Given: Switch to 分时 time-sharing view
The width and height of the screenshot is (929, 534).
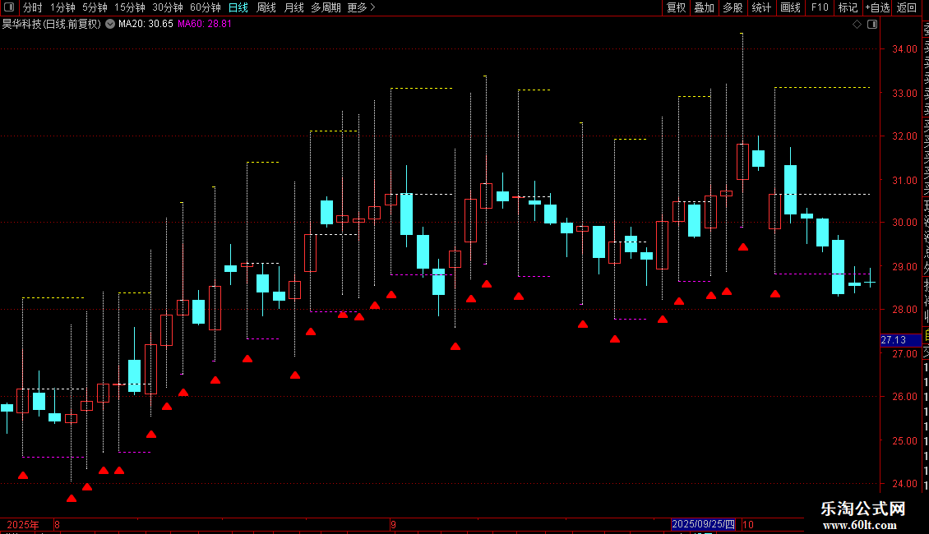Looking at the screenshot, I should 33,7.
